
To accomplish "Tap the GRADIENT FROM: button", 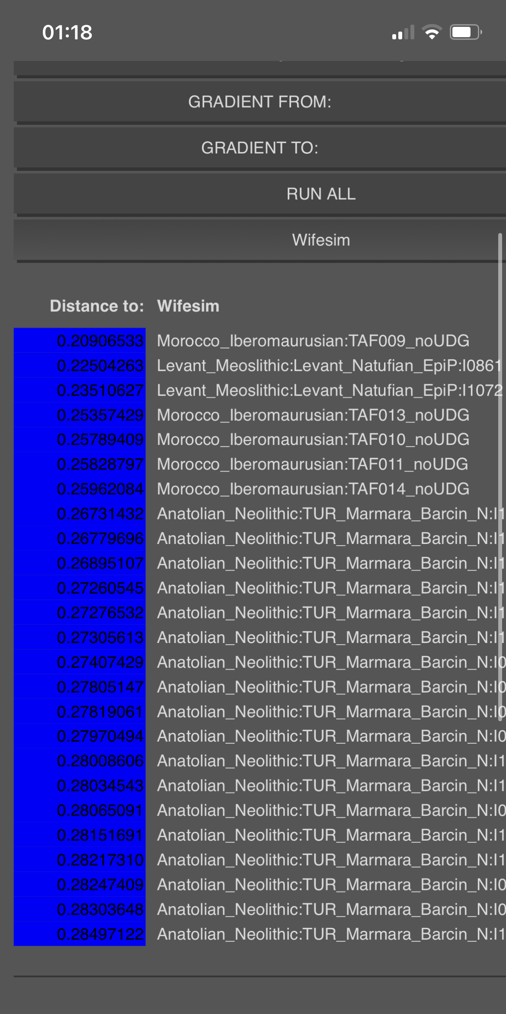I will [259, 102].
